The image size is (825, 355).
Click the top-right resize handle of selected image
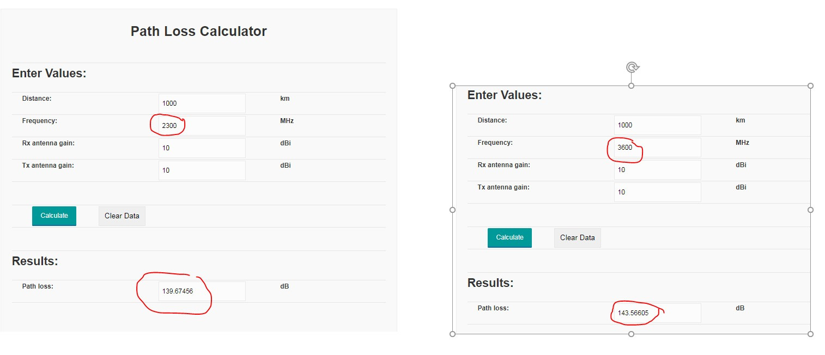click(810, 86)
